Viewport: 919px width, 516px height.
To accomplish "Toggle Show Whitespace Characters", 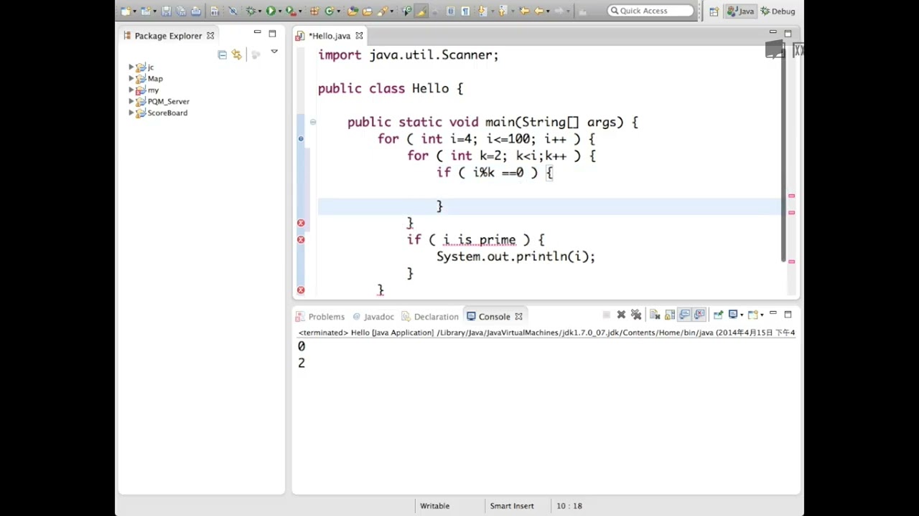I will point(465,11).
